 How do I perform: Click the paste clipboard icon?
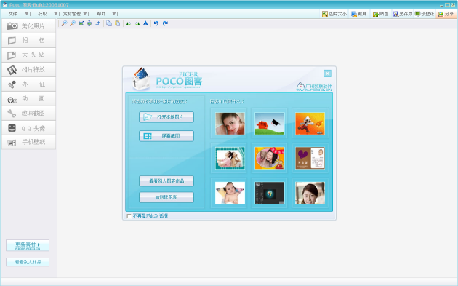point(118,23)
